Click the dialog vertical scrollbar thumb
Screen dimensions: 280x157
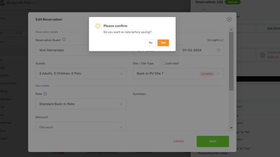231,61
